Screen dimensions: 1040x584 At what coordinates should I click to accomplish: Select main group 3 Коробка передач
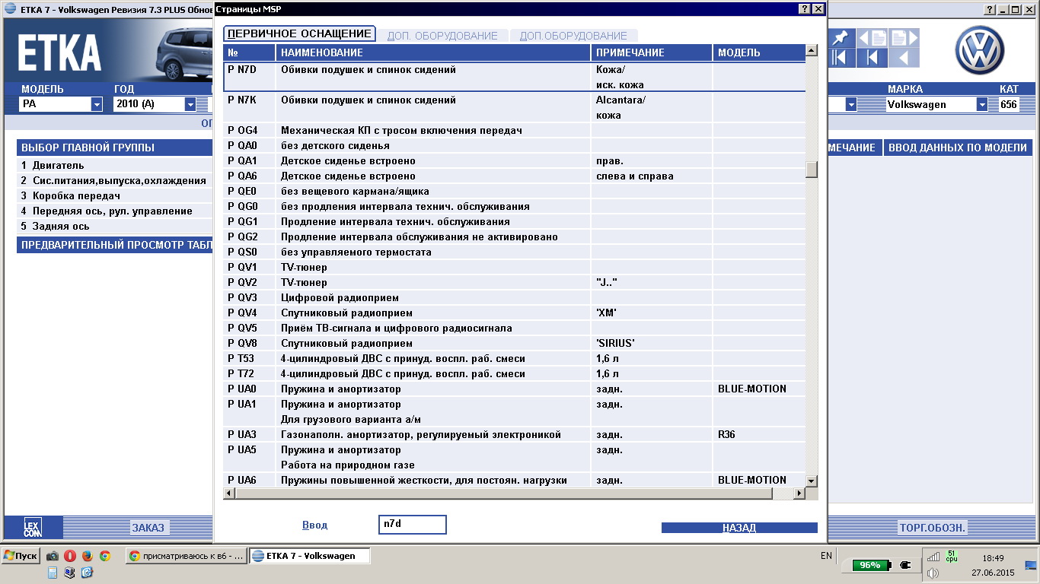[115, 195]
